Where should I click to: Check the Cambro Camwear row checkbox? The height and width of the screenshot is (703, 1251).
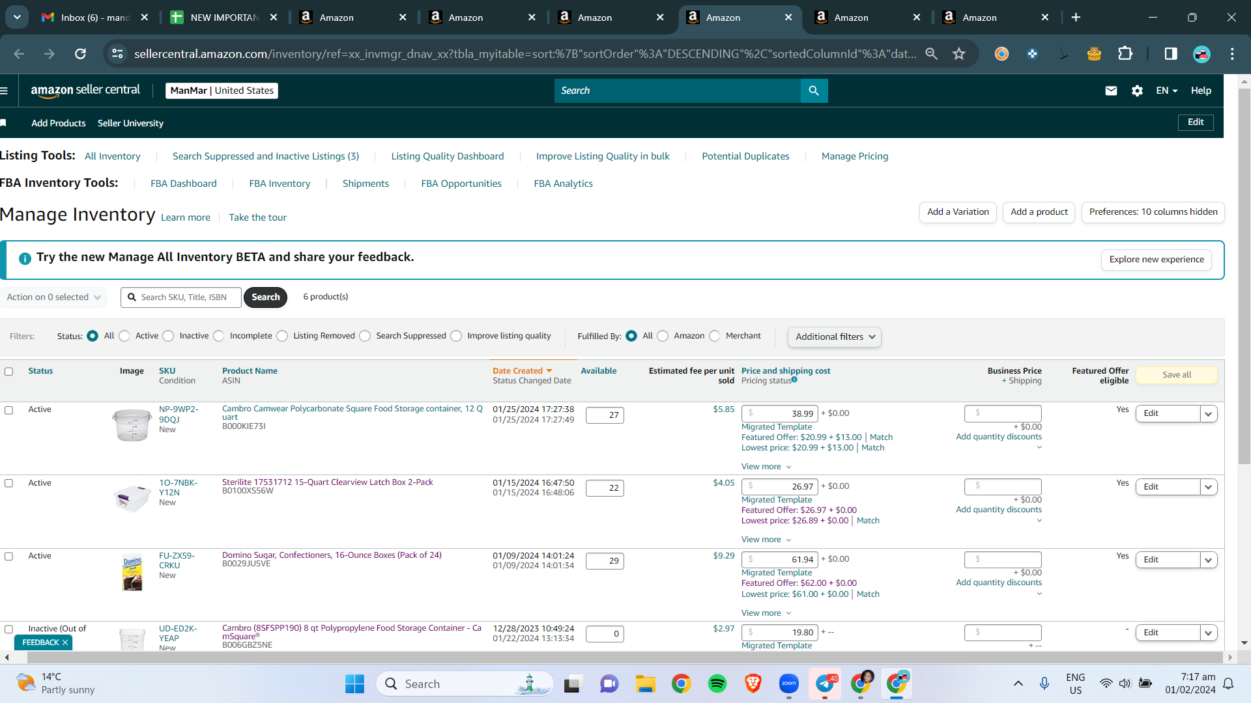pyautogui.click(x=8, y=410)
